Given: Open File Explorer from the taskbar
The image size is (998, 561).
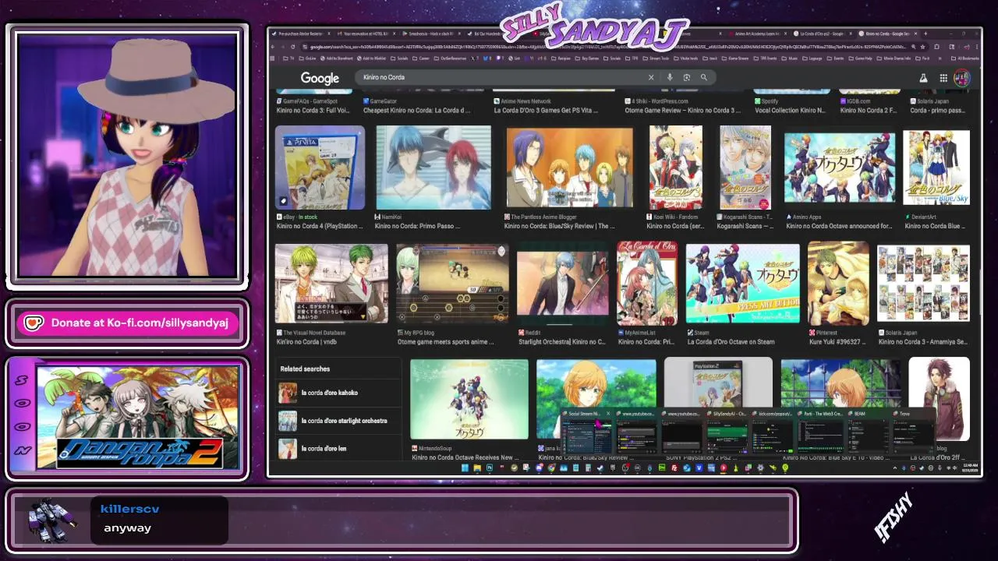Looking at the screenshot, I should (x=477, y=467).
